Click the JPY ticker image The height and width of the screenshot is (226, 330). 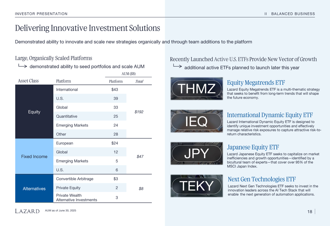click(x=197, y=153)
